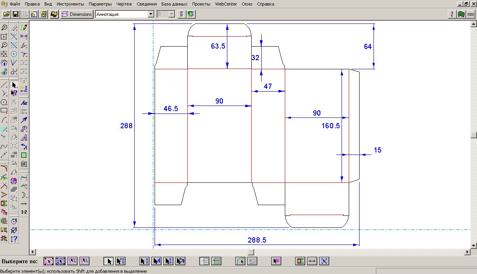Toggle the mm units button
The height and width of the screenshot is (274, 477).
[471, 14]
